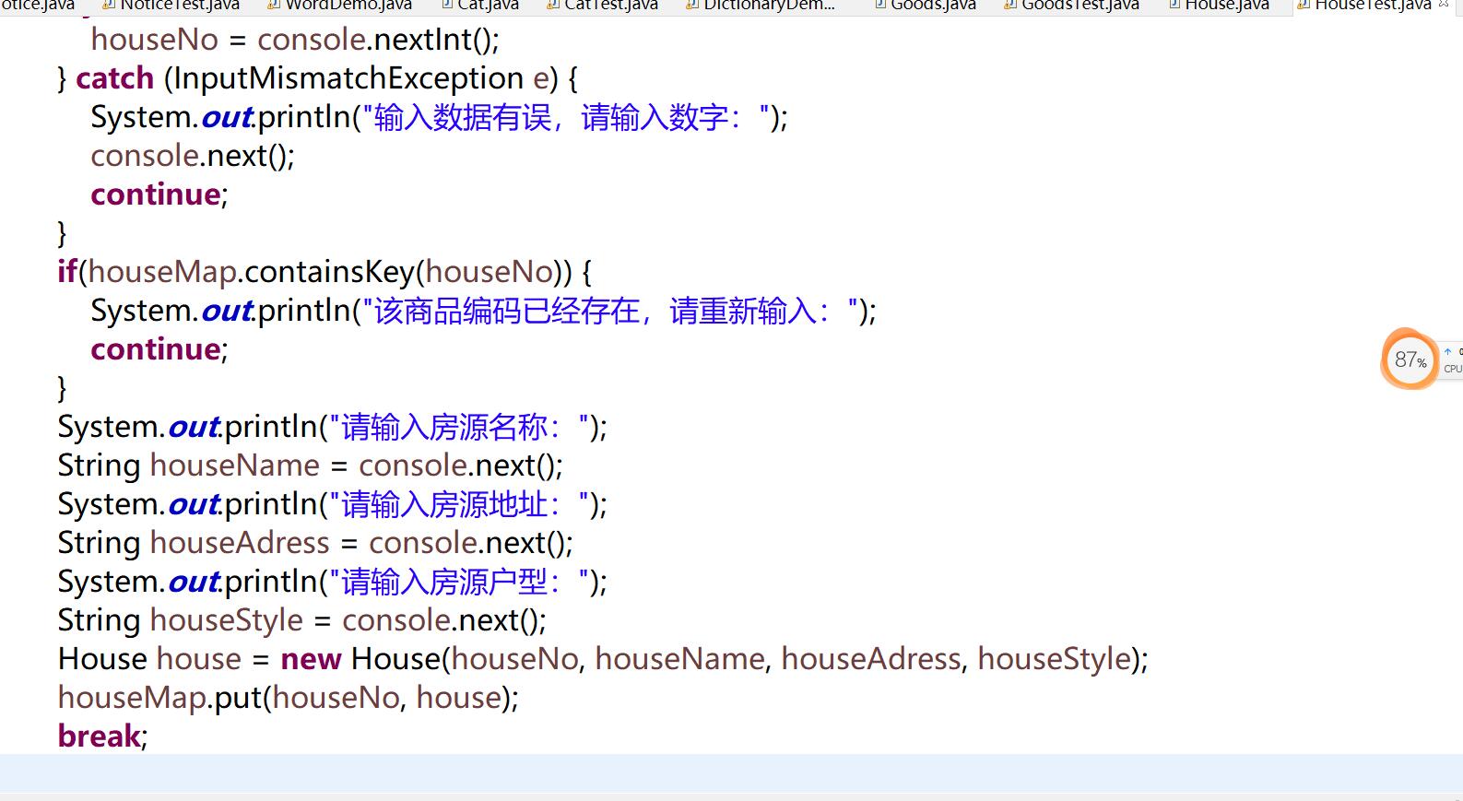Image resolution: width=1463 pixels, height=801 pixels.
Task: Click the line "String houseStyle = console.next();"
Action: click(x=301, y=620)
